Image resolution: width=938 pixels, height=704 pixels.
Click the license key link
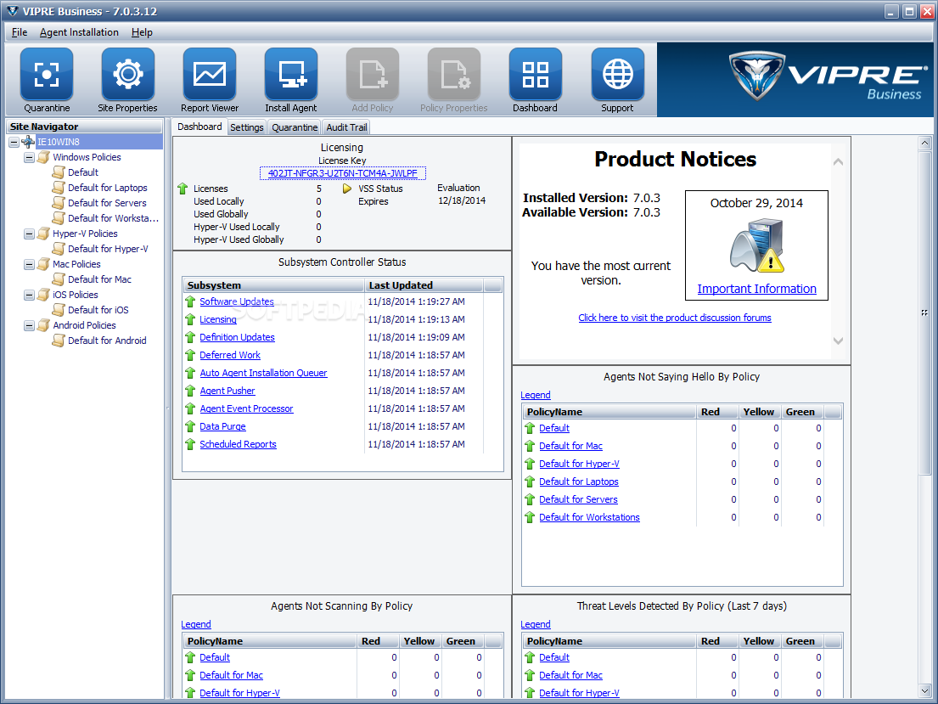click(x=343, y=173)
